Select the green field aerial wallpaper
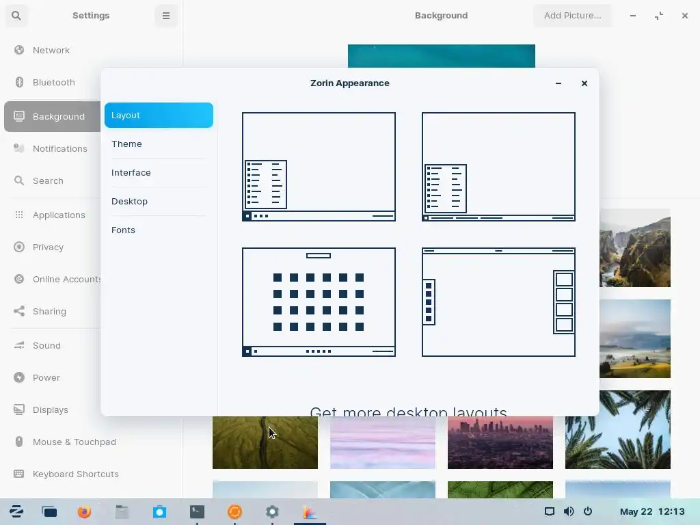The width and height of the screenshot is (700, 525). click(265, 442)
